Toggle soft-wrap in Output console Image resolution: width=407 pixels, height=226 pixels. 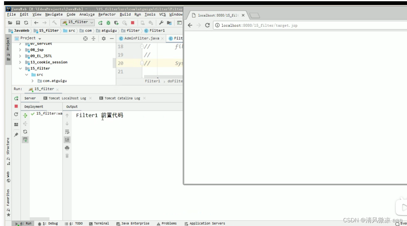pyautogui.click(x=67, y=132)
